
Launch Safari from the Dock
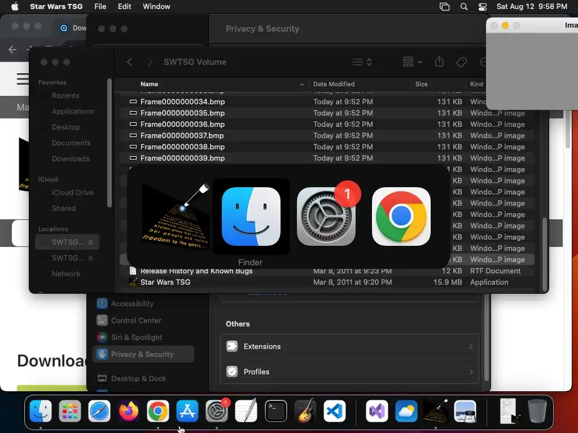(99, 411)
